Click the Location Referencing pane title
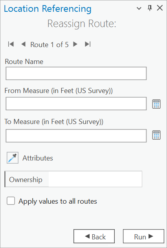Image resolution: width=167 pixels, height=248 pixels. [x=48, y=9]
